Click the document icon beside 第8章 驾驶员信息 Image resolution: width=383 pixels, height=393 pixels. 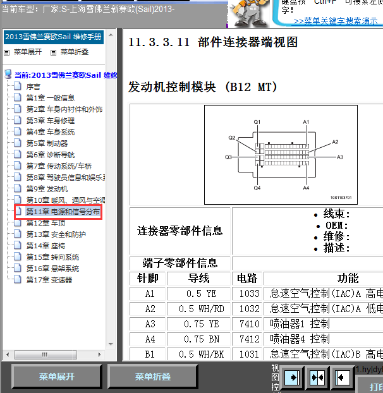click(x=18, y=177)
